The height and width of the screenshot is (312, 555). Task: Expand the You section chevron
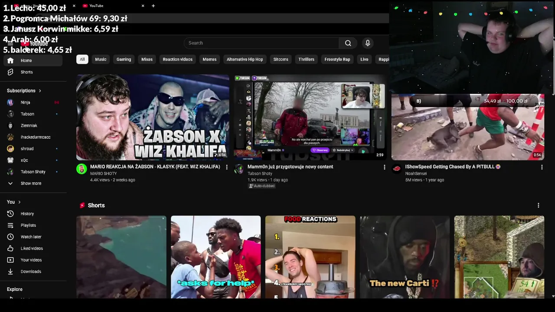[x=19, y=202]
